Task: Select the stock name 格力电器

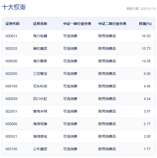Action: pyautogui.click(x=40, y=36)
